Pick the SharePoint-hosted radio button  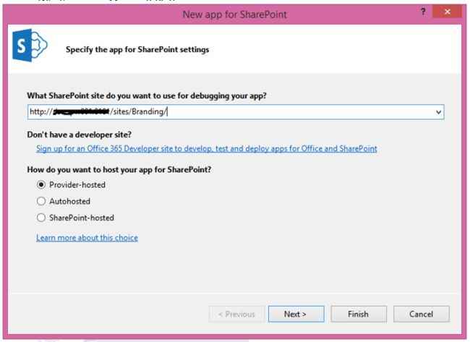[41, 218]
